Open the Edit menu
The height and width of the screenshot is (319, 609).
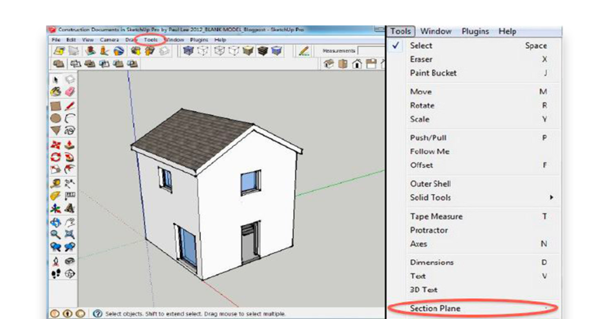pyautogui.click(x=71, y=40)
